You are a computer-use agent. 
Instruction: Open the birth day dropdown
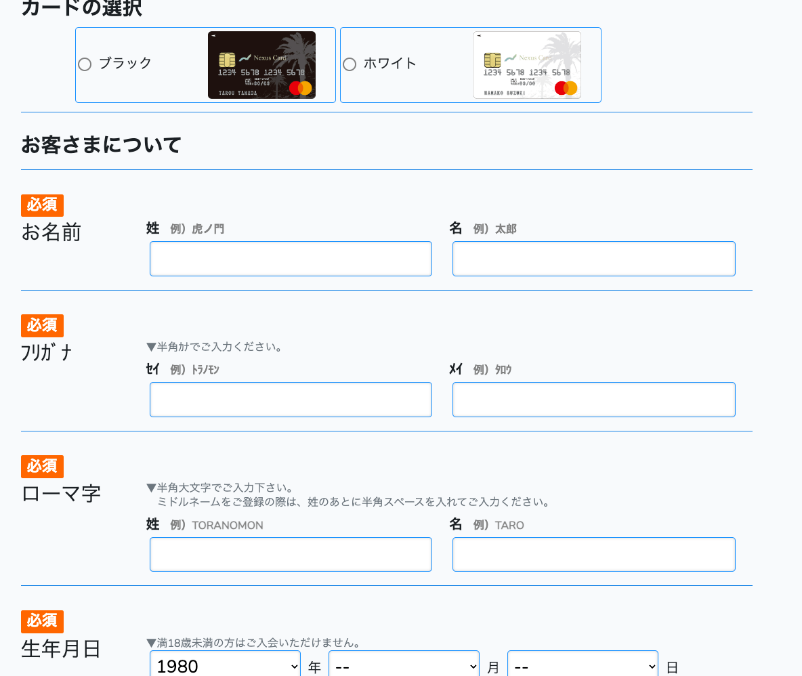point(583,666)
